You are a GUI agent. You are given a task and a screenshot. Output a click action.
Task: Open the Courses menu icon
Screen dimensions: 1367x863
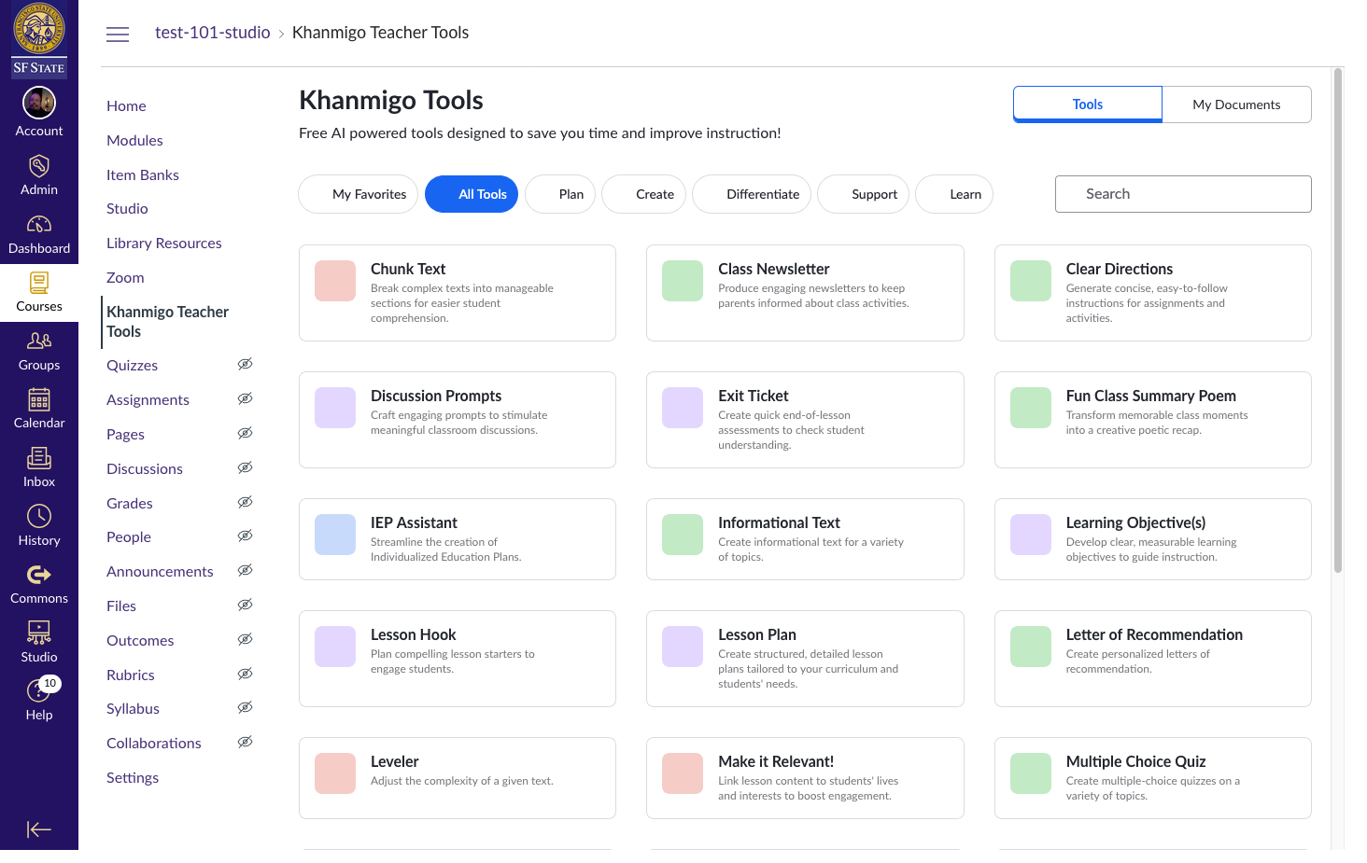39,283
